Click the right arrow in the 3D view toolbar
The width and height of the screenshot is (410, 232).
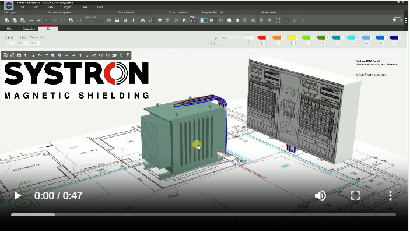73,55
